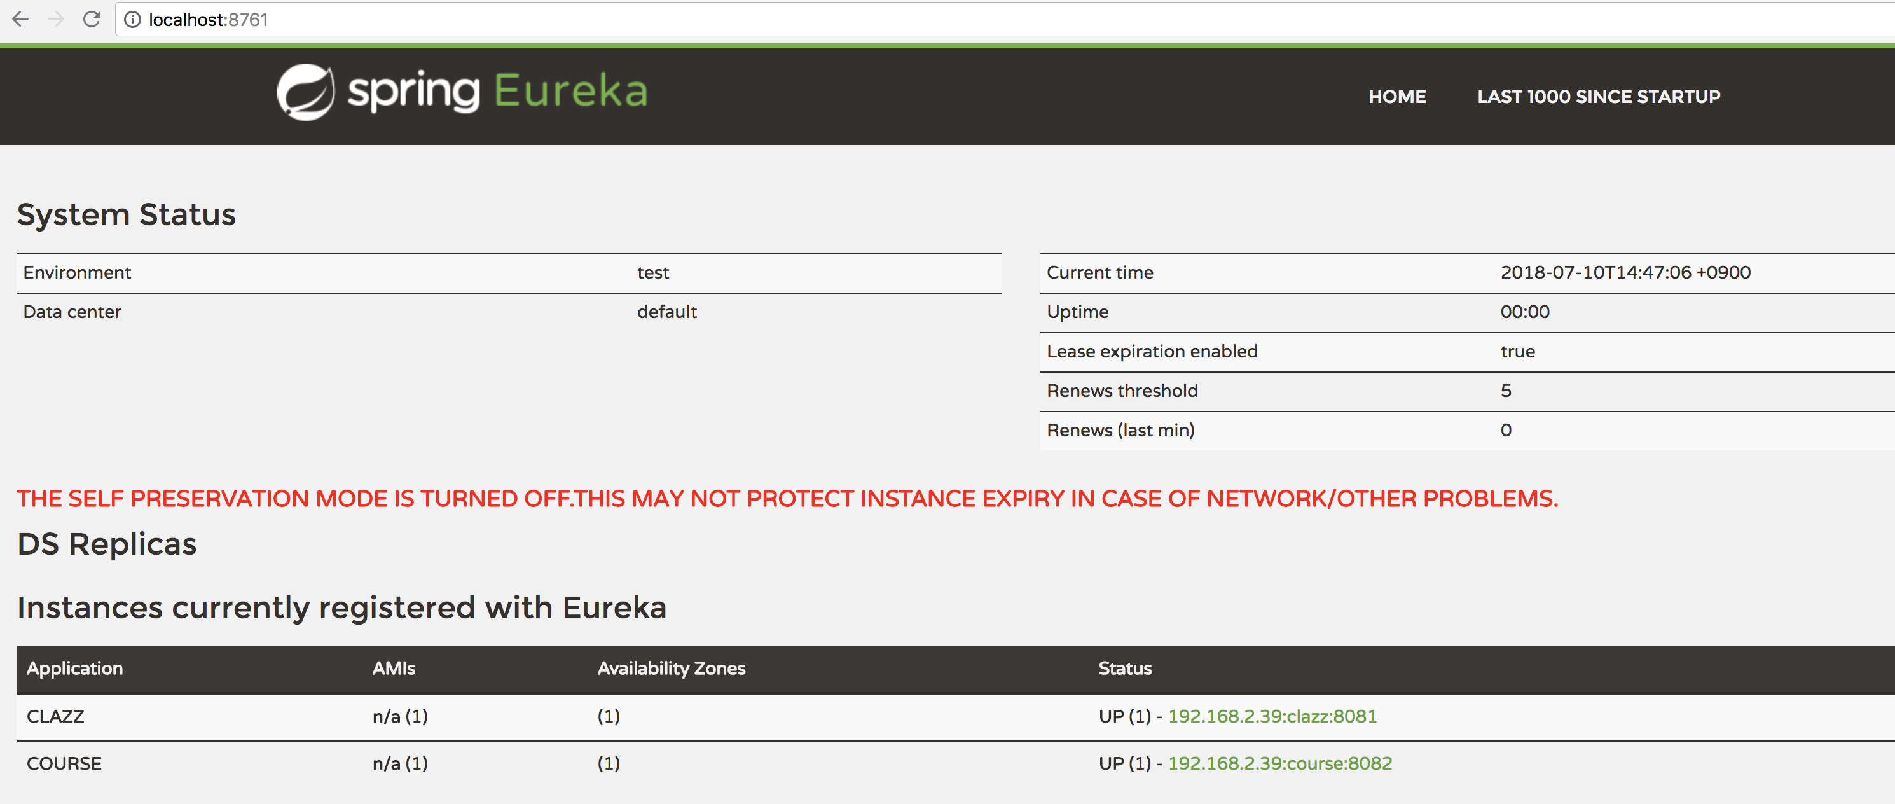The image size is (1895, 804).
Task: Click the Current time value
Action: (1624, 272)
